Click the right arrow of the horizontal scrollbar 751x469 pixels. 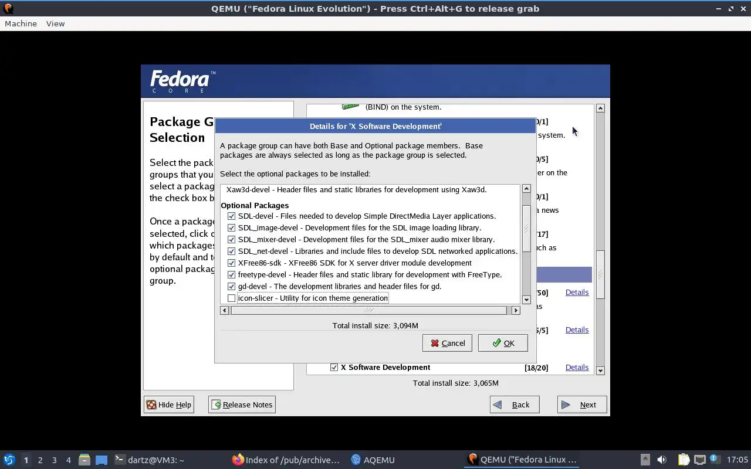[x=516, y=310]
